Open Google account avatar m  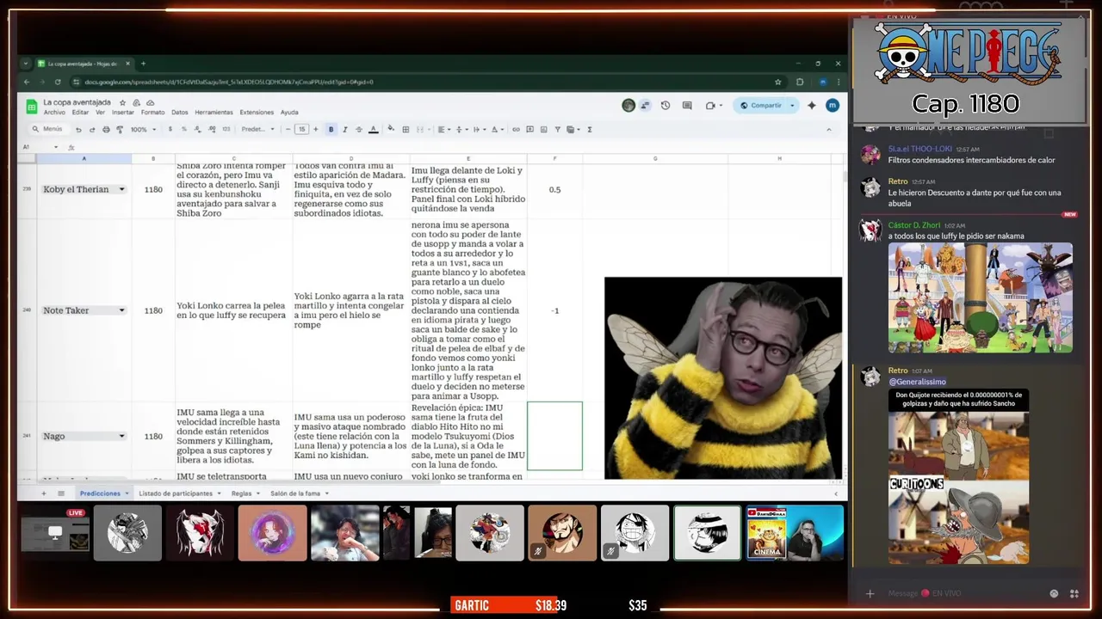point(832,105)
